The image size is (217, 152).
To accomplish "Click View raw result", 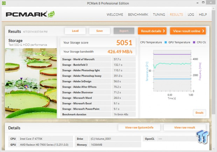I will (184, 127).
